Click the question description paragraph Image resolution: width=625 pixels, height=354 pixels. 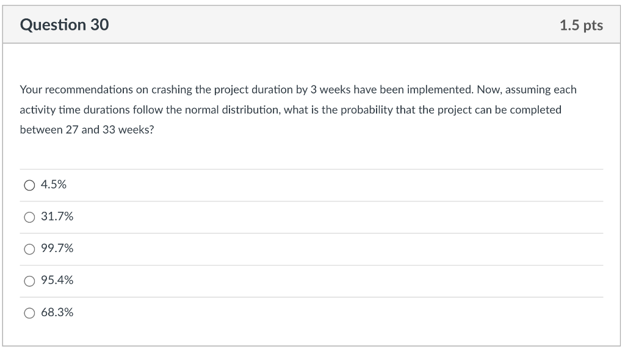(x=298, y=110)
